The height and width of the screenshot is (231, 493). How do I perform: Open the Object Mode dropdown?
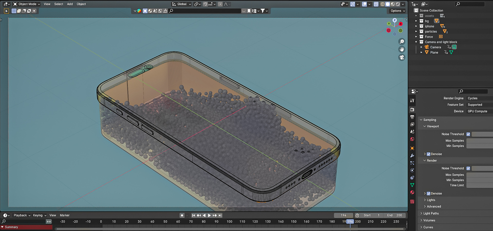(26, 4)
